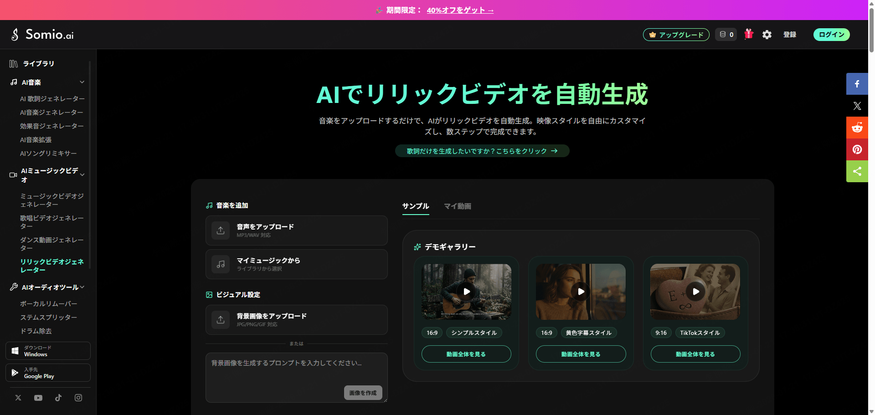Open settings gear icon in header
The image size is (875, 415).
[x=767, y=35]
